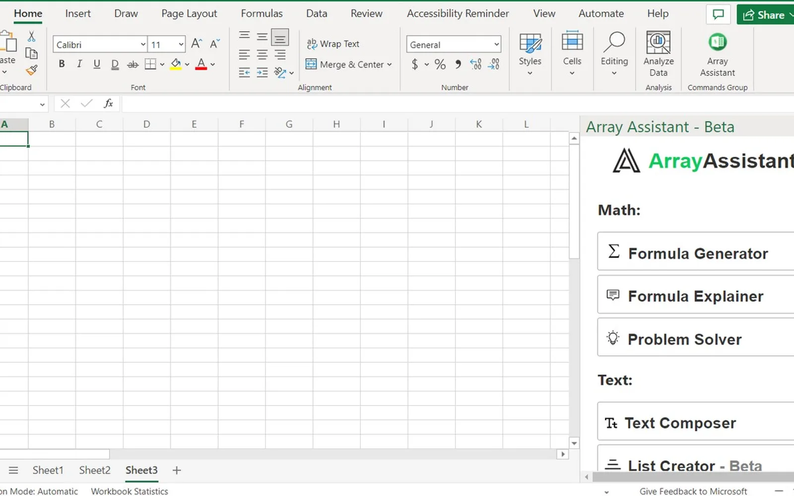Align text to the right

(x=280, y=54)
